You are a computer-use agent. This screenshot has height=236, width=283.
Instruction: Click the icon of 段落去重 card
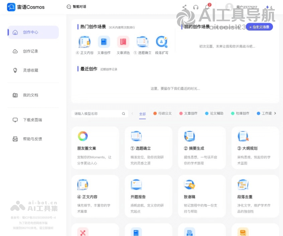click(x=243, y=184)
